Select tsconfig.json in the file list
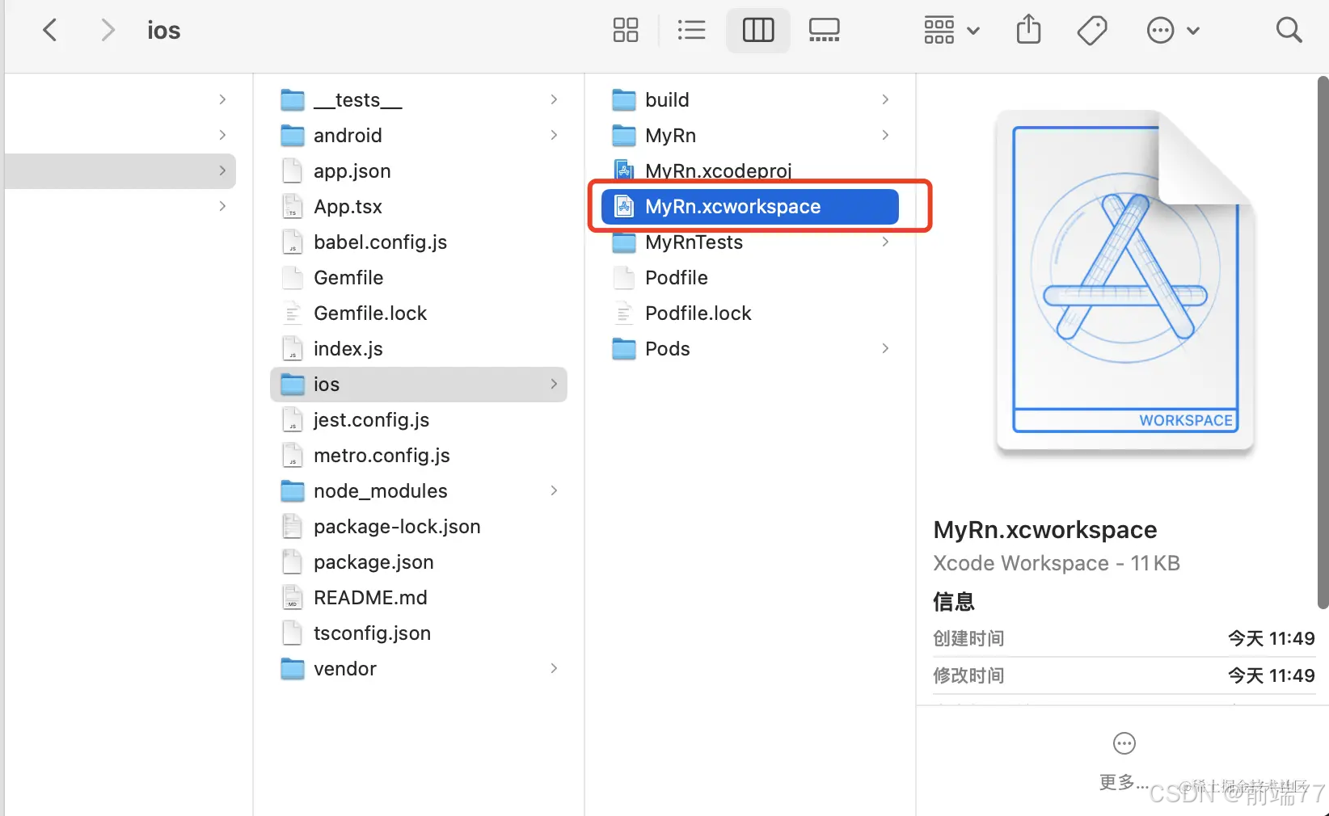Viewport: 1329px width, 816px height. (x=372, y=633)
